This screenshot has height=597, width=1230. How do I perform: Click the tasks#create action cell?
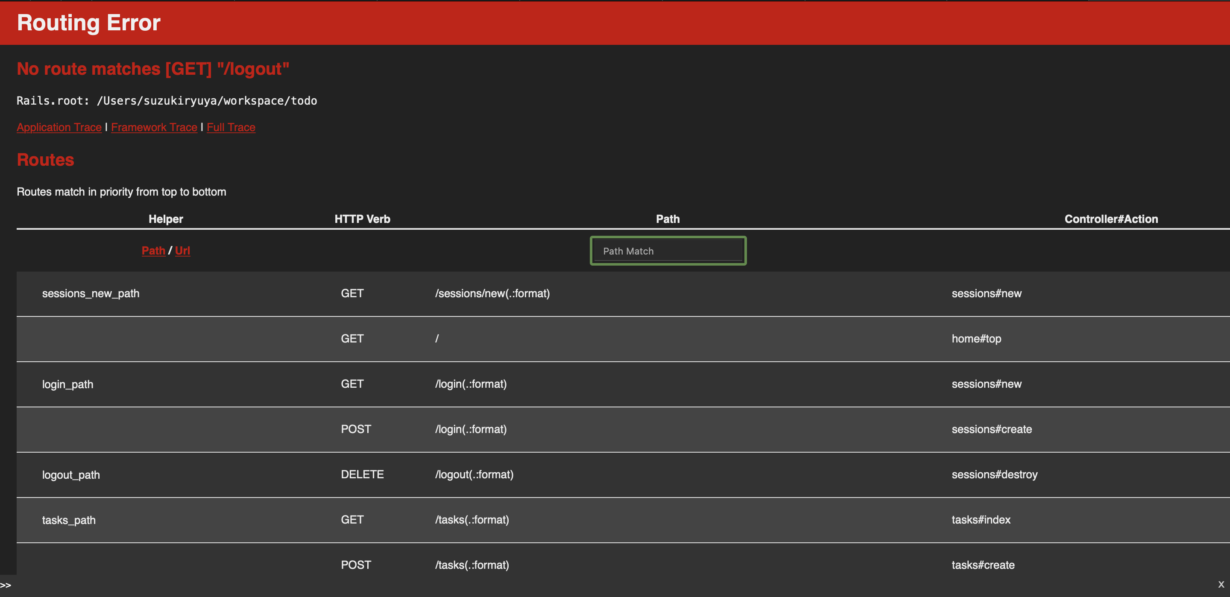(x=983, y=565)
